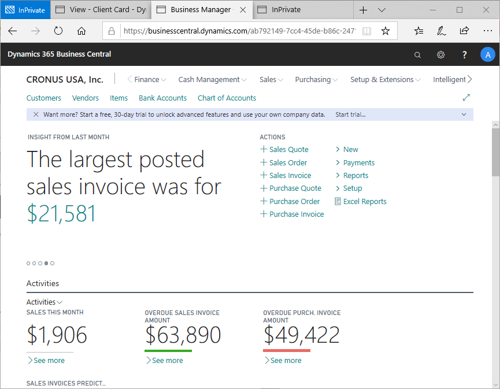The height and width of the screenshot is (389, 500).
Task: Open the user account avatar A
Action: (x=487, y=55)
